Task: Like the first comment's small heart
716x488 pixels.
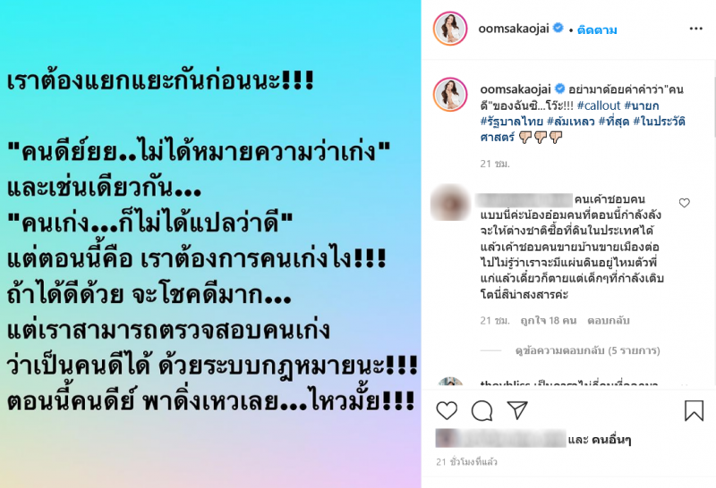Action: pos(684,203)
